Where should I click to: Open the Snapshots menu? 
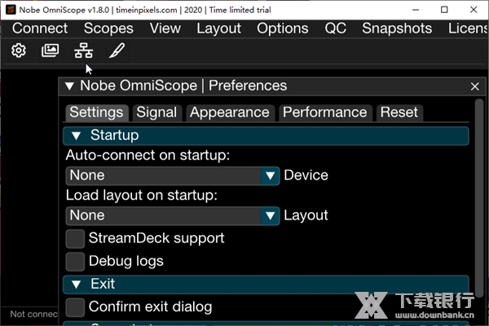click(x=396, y=28)
